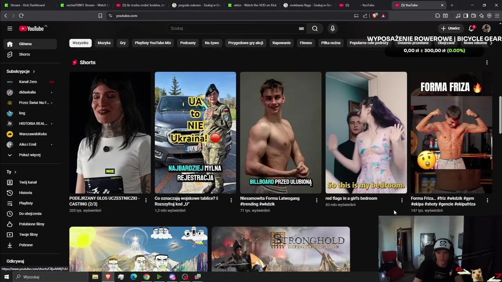
Task: Click the Brave Rewards triangle icon
Action: click(x=383, y=16)
